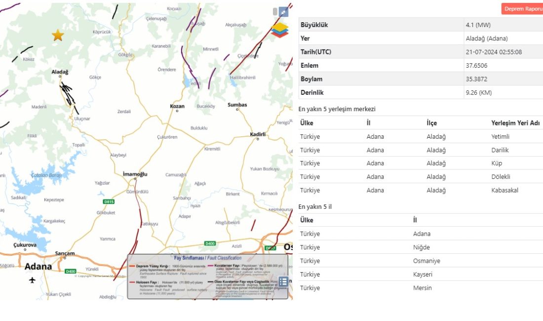Click the İlçe column header
Screen dimensions: 543x321
tap(431, 123)
